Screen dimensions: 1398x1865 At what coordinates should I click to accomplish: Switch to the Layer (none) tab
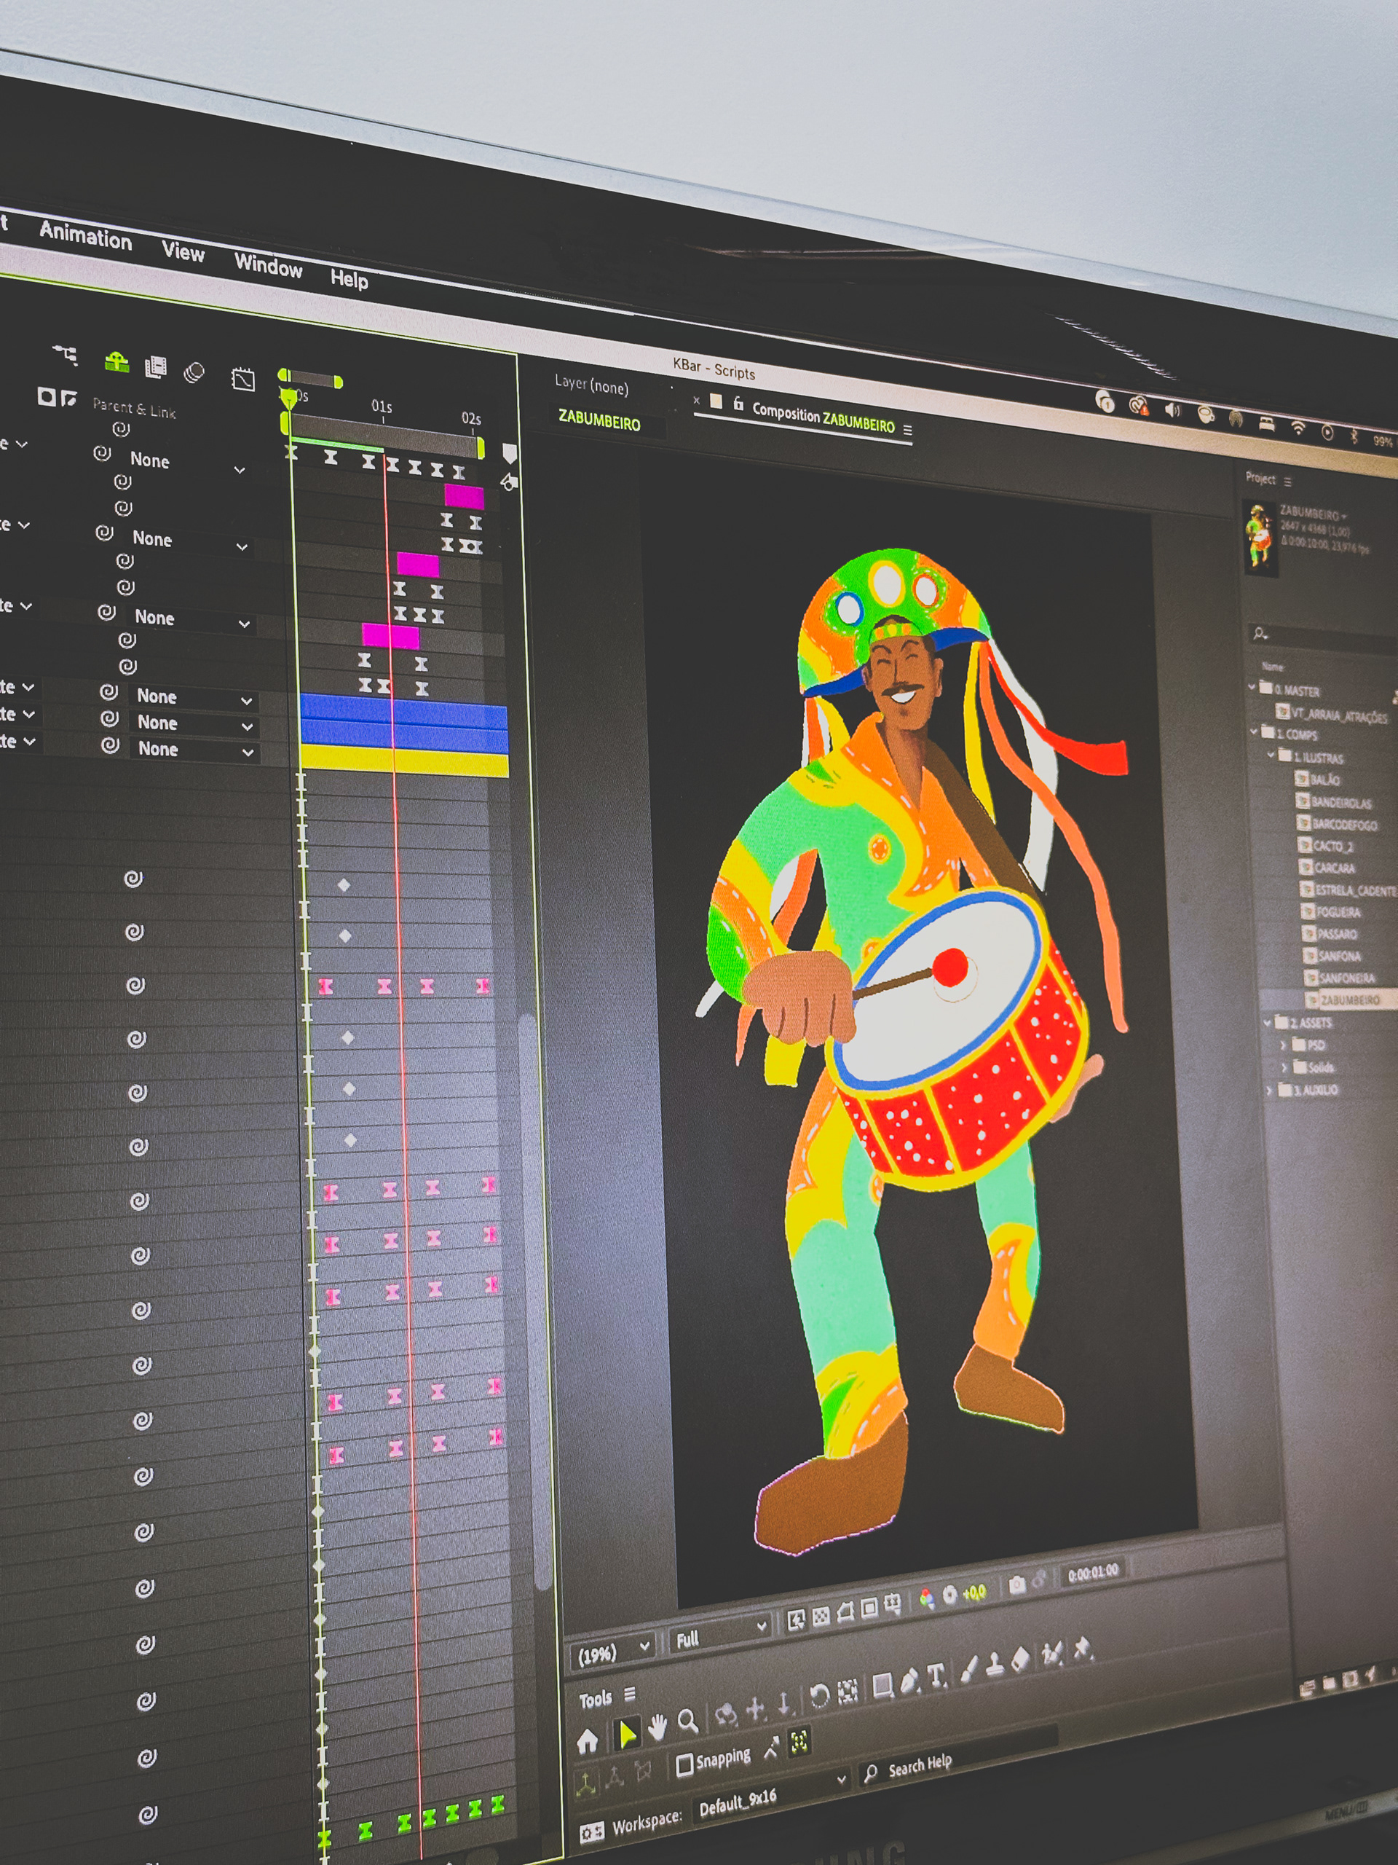click(591, 385)
